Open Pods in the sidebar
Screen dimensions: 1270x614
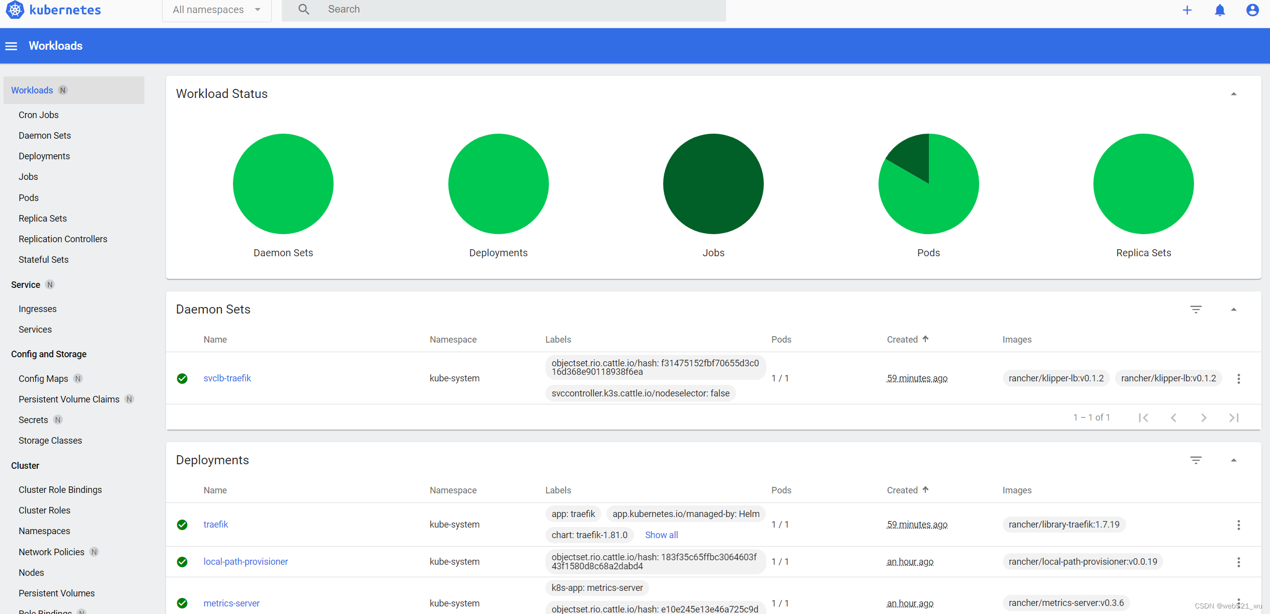29,198
